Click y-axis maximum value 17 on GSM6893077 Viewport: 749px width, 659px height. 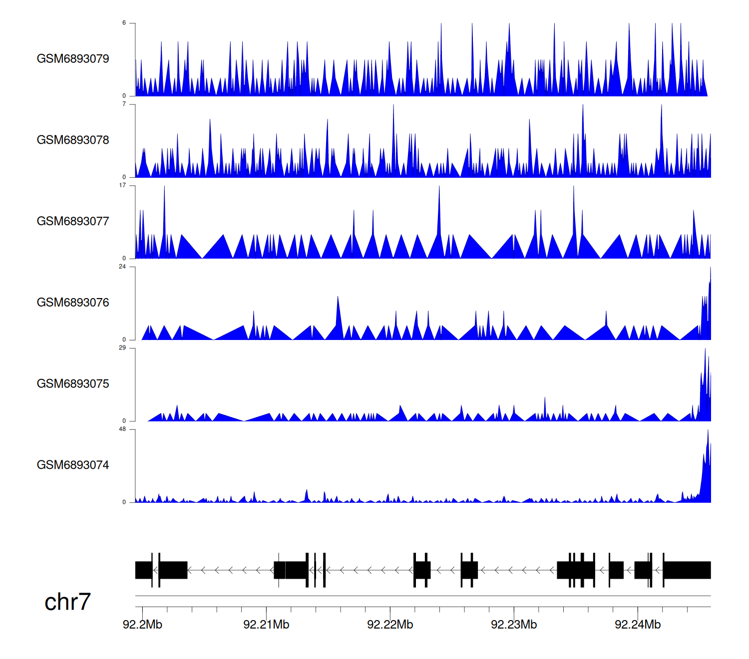[x=122, y=185]
